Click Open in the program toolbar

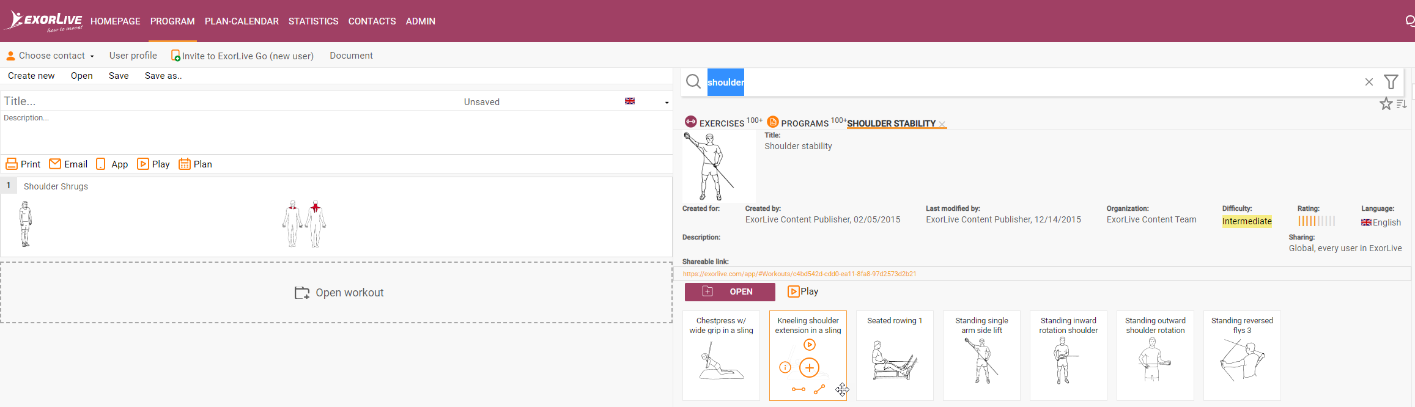tap(82, 76)
